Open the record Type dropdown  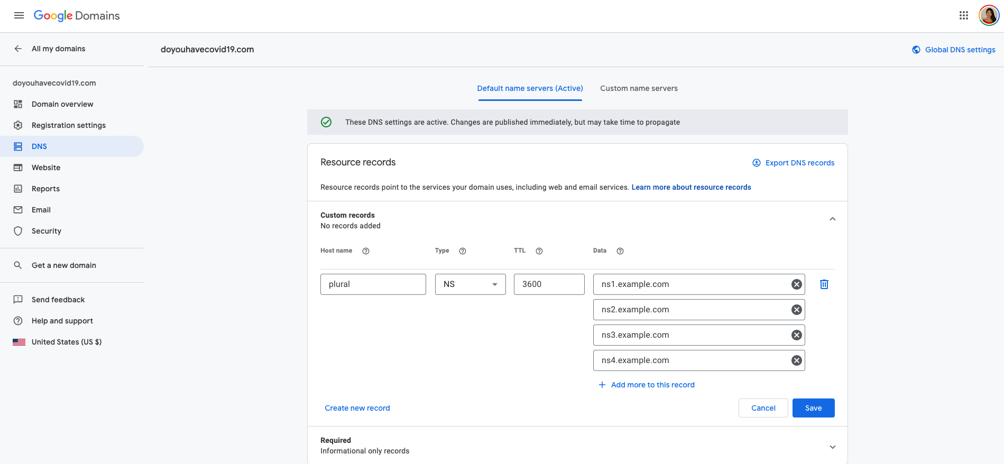coord(470,284)
